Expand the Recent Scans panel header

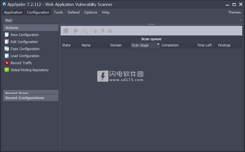click(31, 92)
